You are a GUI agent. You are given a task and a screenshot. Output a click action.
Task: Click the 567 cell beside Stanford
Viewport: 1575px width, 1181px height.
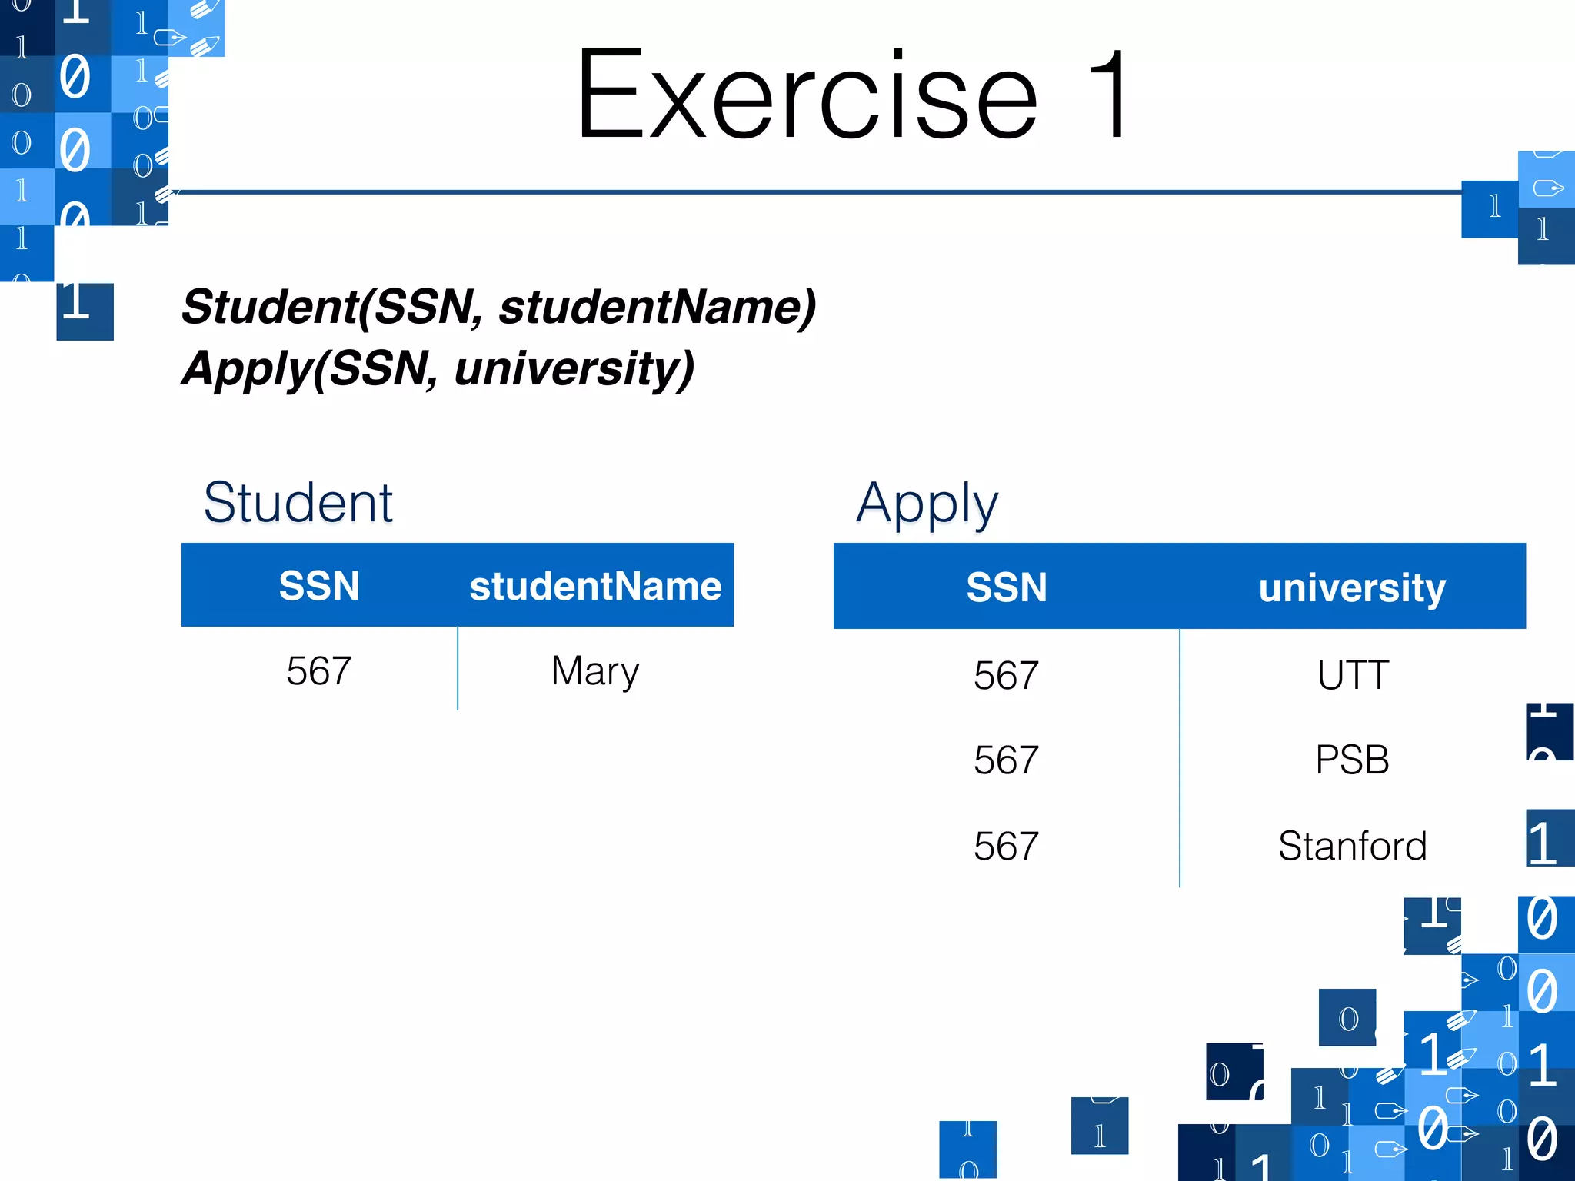point(1006,846)
